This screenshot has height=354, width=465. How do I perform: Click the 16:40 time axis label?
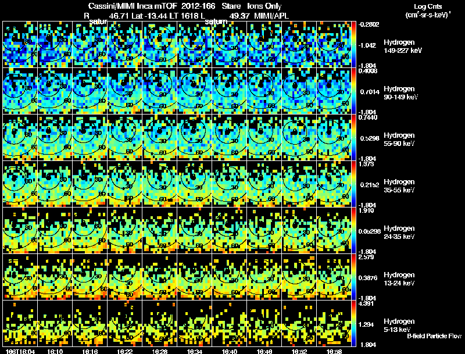pos(230,351)
